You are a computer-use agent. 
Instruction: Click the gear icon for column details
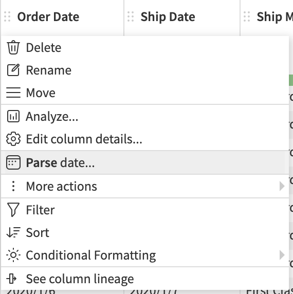pos(13,139)
